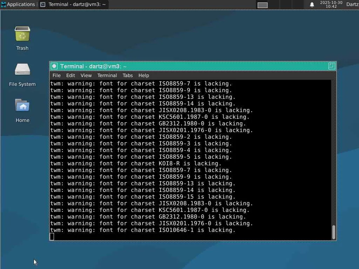Click the Dartz user name in panel
The height and width of the screenshot is (269, 359).
click(x=352, y=4)
